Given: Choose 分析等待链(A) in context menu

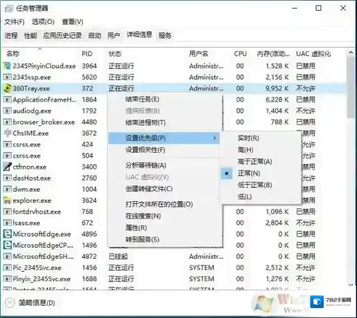Looking at the screenshot, I should [x=145, y=165].
